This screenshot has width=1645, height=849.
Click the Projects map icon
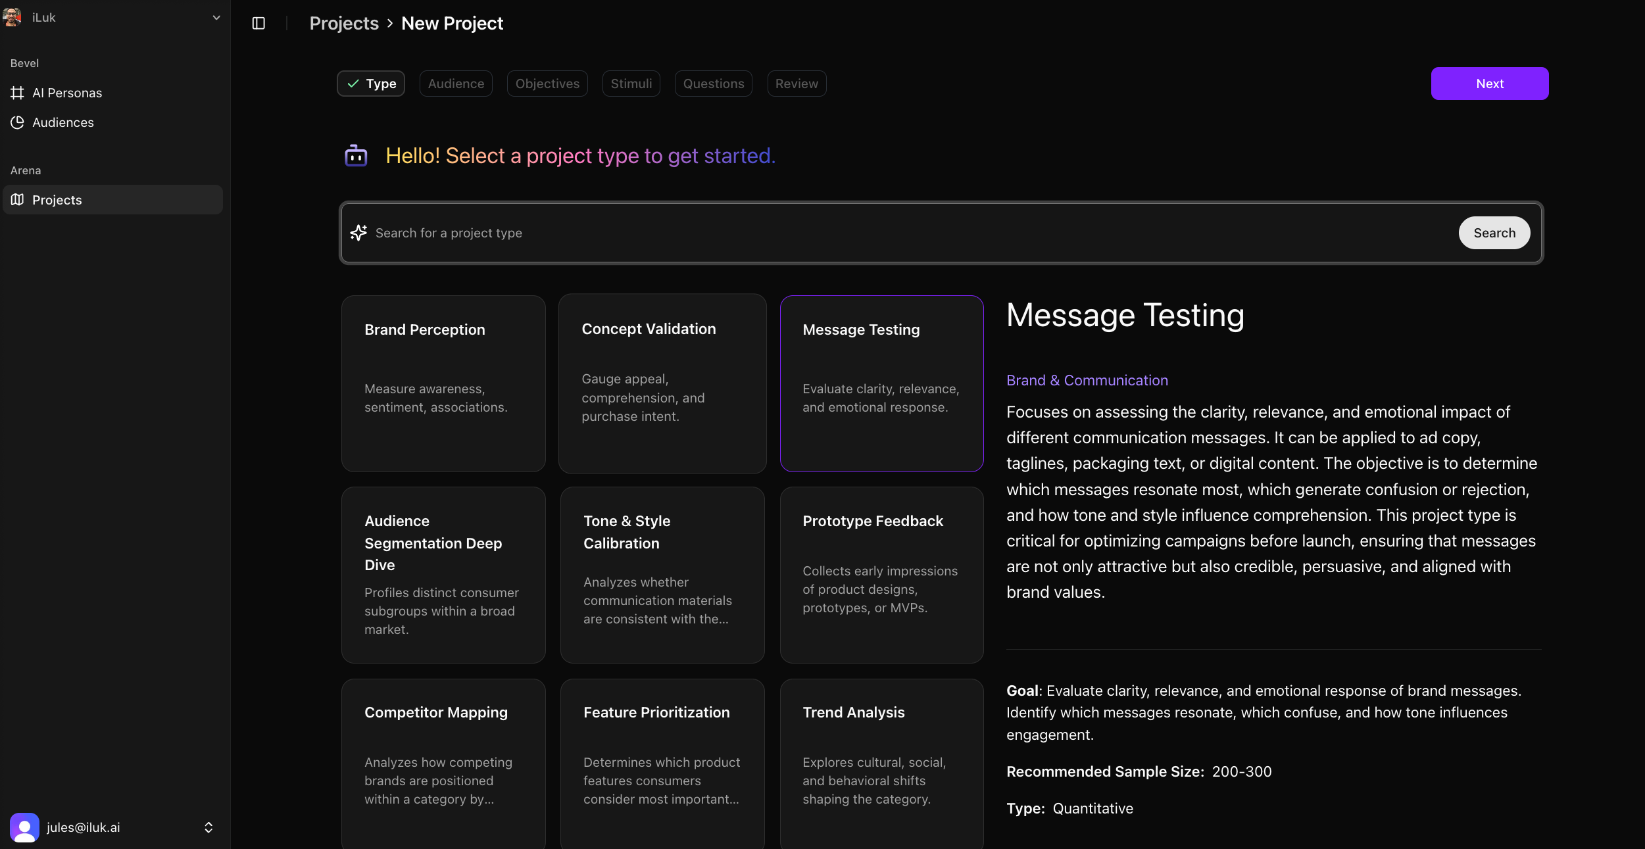[18, 200]
